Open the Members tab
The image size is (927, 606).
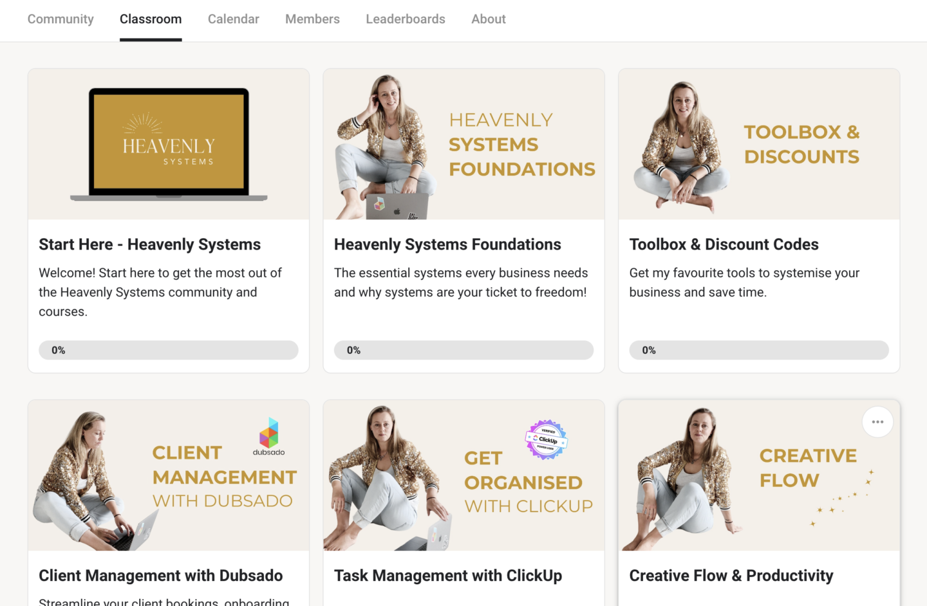(x=312, y=19)
